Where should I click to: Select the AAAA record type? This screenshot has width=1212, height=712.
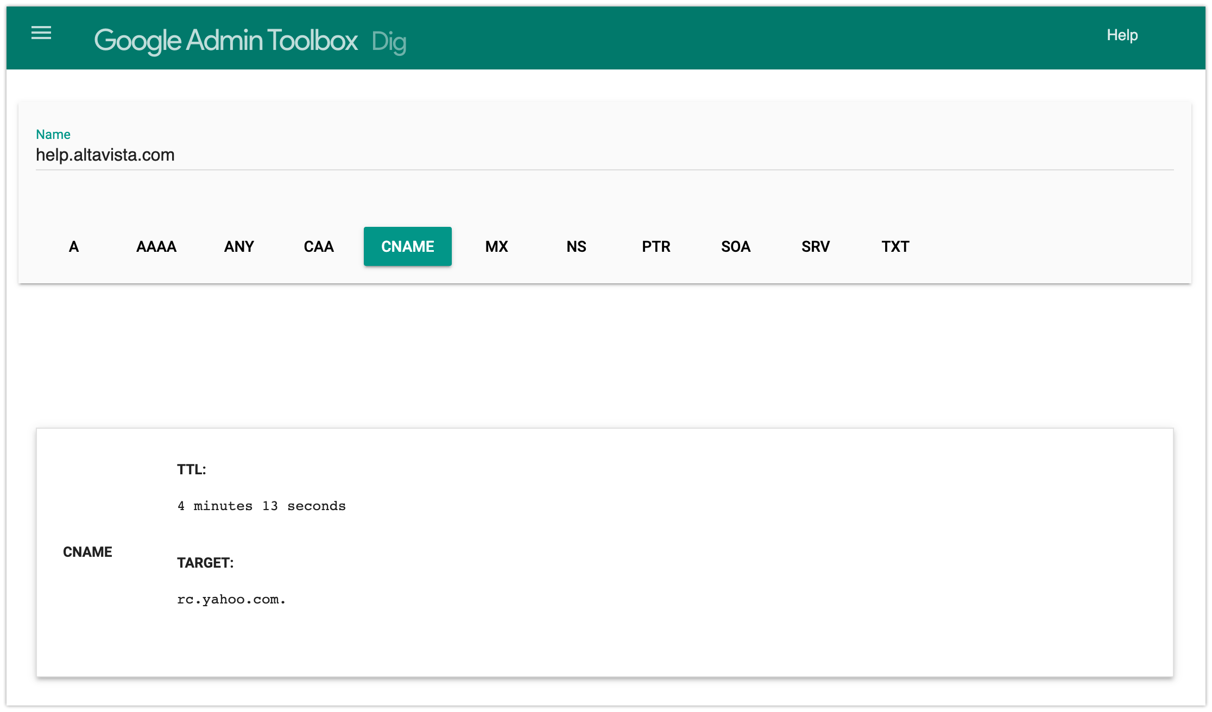click(156, 247)
